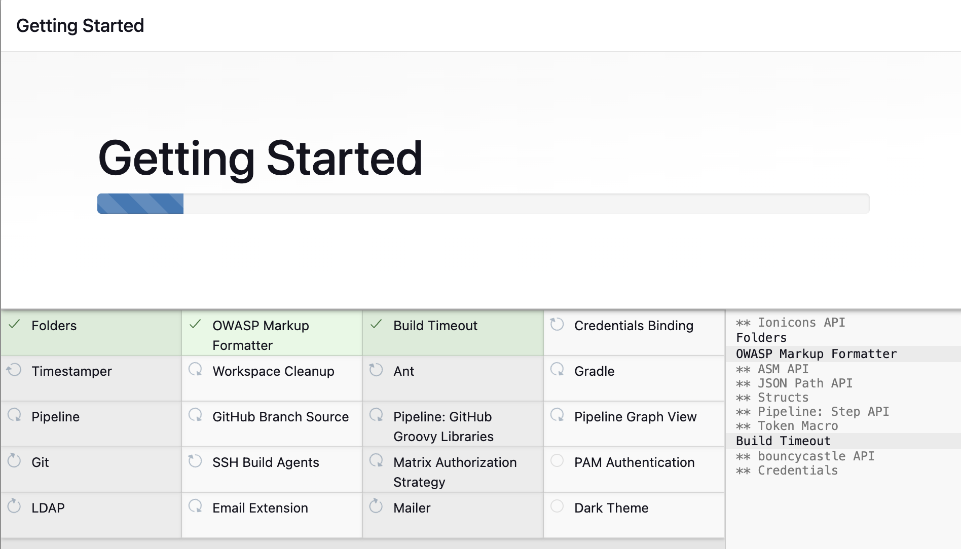The height and width of the screenshot is (549, 961).
Task: Click the pending circle icon beside PAM Authentication
Action: pyautogui.click(x=557, y=461)
